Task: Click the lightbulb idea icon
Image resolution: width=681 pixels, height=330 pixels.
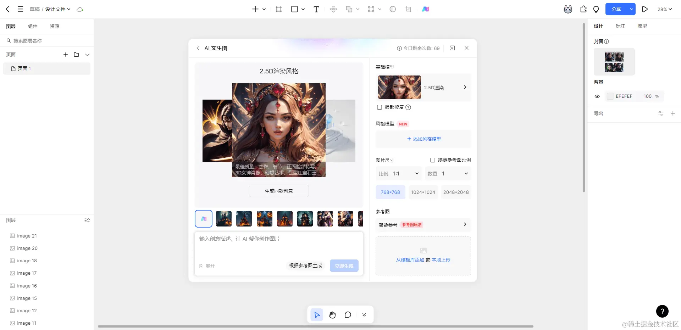Action: point(596,9)
